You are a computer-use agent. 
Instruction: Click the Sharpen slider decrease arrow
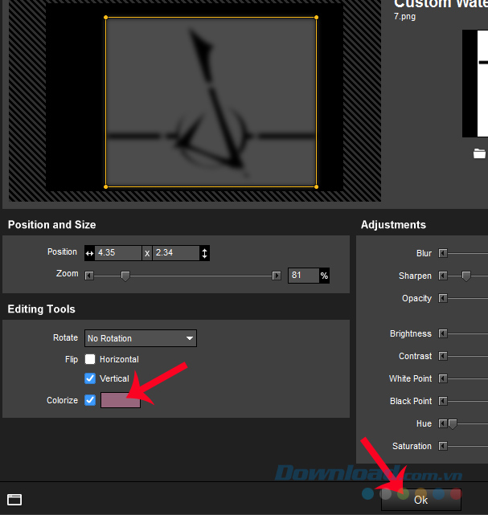click(443, 276)
